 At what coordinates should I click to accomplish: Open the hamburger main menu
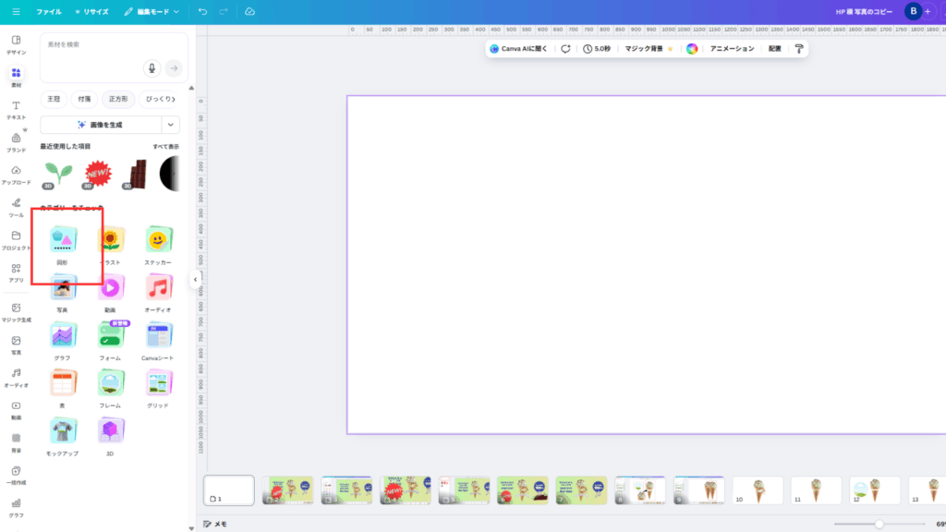[16, 12]
